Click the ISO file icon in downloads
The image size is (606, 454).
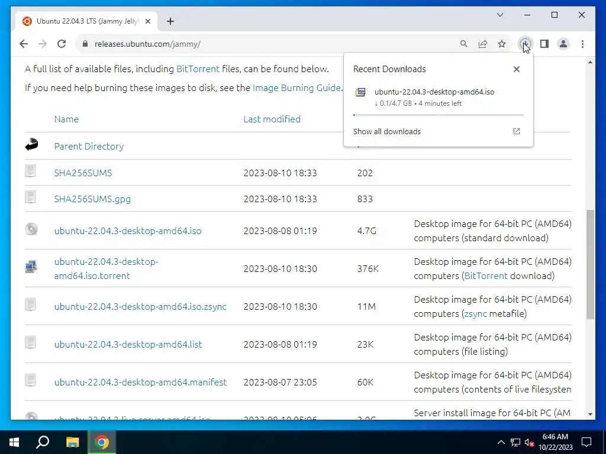pyautogui.click(x=360, y=92)
